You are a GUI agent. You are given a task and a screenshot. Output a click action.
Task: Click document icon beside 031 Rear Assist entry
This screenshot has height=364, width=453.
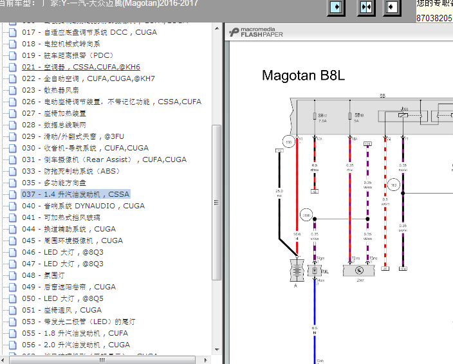click(12, 159)
